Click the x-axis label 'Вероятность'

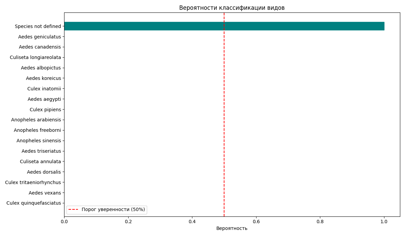point(232,229)
